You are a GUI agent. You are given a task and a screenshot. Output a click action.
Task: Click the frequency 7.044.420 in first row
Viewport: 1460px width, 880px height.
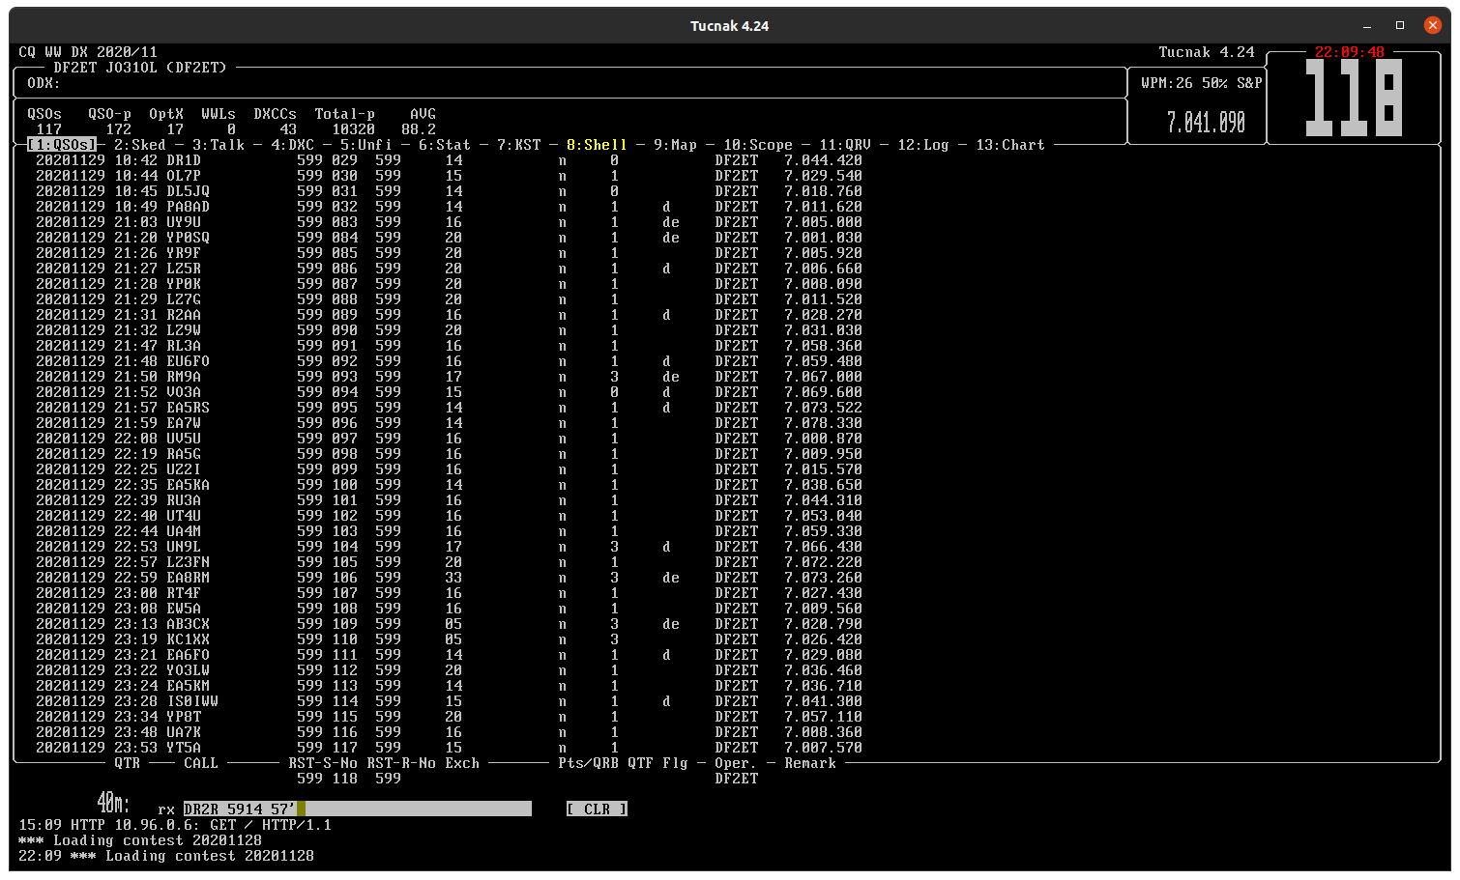(x=823, y=160)
